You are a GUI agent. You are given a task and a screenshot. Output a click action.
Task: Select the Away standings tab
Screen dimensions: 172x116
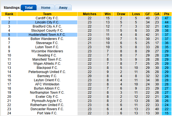[63, 8]
